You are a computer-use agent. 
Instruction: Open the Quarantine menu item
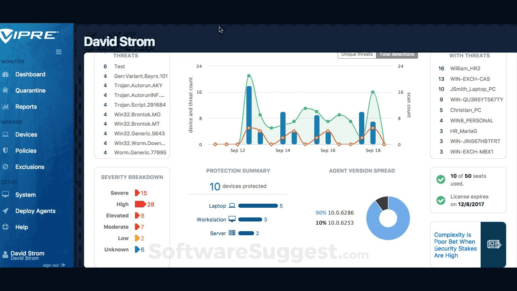(x=30, y=91)
